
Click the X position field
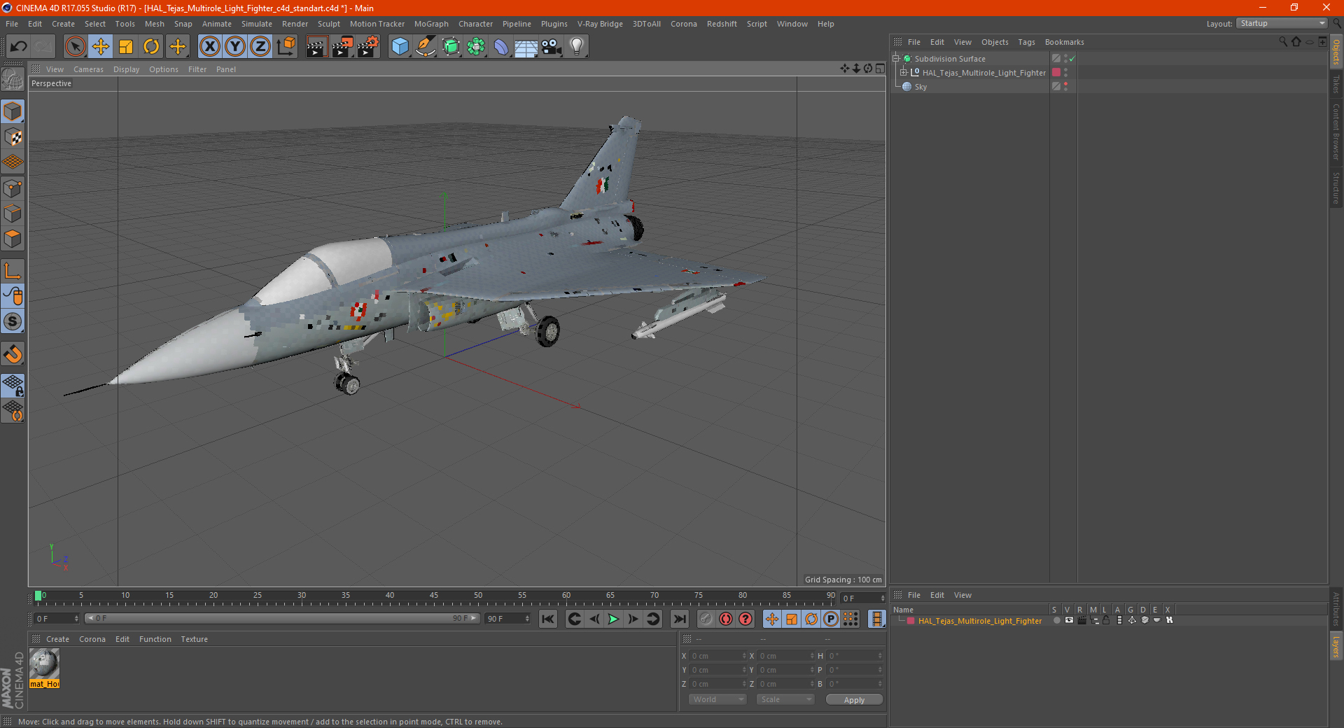[719, 656]
